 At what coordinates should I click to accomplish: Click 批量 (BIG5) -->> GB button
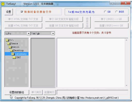(x=111, y=25)
